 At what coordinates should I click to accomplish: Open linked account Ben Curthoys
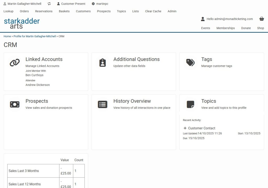click(x=34, y=75)
